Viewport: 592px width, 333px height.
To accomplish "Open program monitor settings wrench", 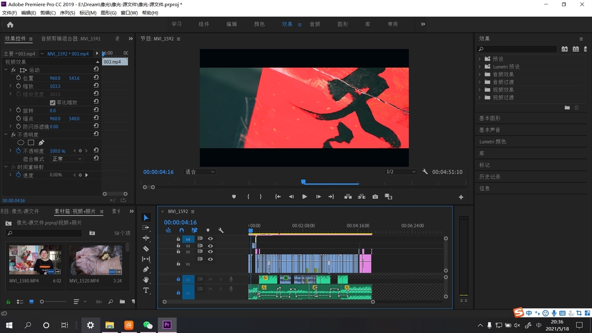I will (425, 172).
